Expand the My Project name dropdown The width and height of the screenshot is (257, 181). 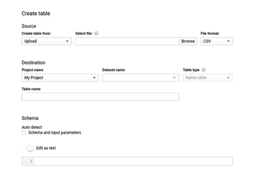coord(60,78)
